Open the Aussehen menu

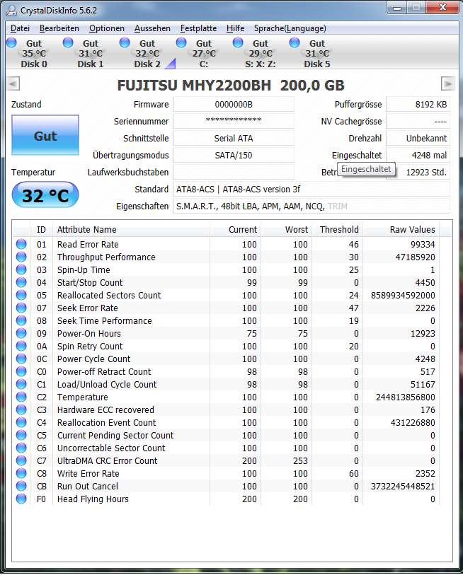[x=152, y=28]
